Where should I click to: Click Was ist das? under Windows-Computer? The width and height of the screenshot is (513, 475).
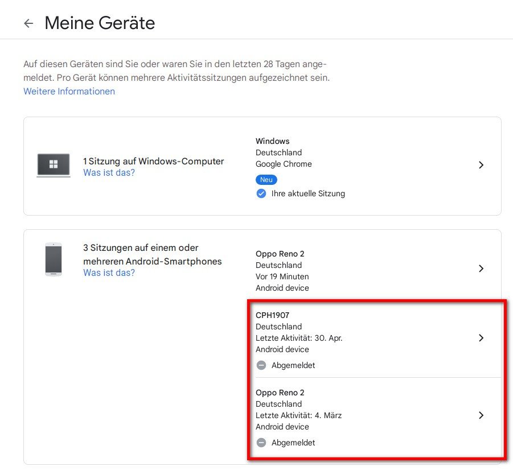(109, 173)
